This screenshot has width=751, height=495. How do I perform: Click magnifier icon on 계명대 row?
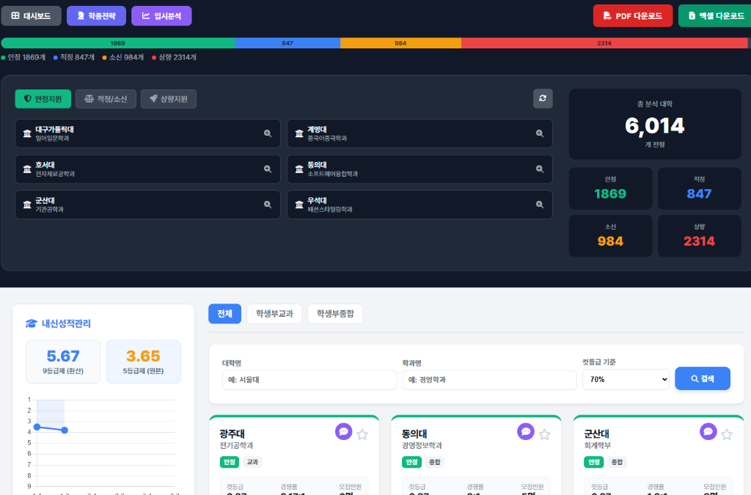[x=540, y=133]
